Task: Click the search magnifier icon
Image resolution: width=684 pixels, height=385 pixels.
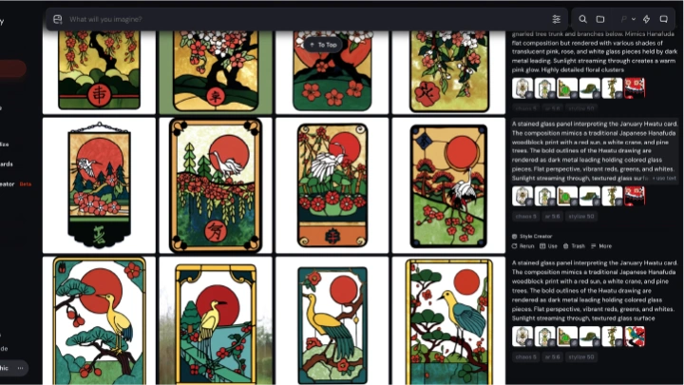Action: point(582,19)
